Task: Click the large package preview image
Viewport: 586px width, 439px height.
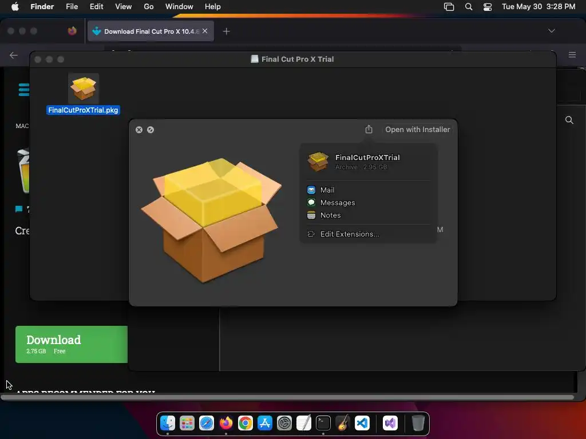Action: click(x=211, y=220)
